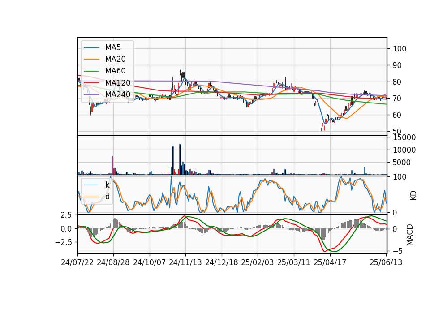Click the 25/06/13 date axis label

point(386,262)
